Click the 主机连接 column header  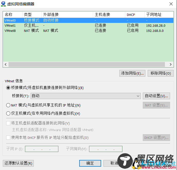[109, 15]
